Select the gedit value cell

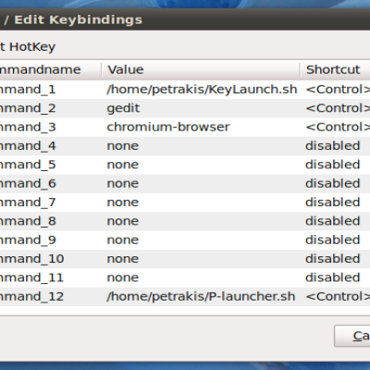(123, 108)
